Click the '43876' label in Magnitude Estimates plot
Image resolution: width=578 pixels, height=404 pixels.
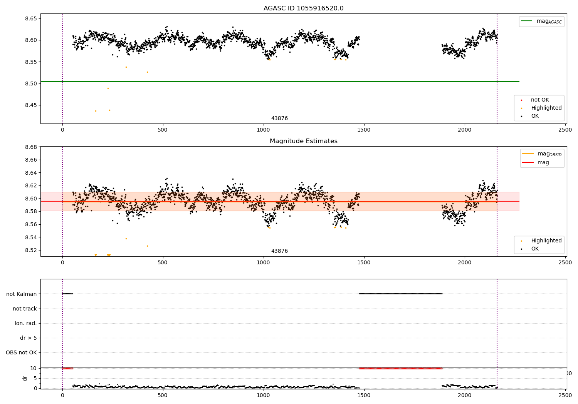click(x=279, y=251)
